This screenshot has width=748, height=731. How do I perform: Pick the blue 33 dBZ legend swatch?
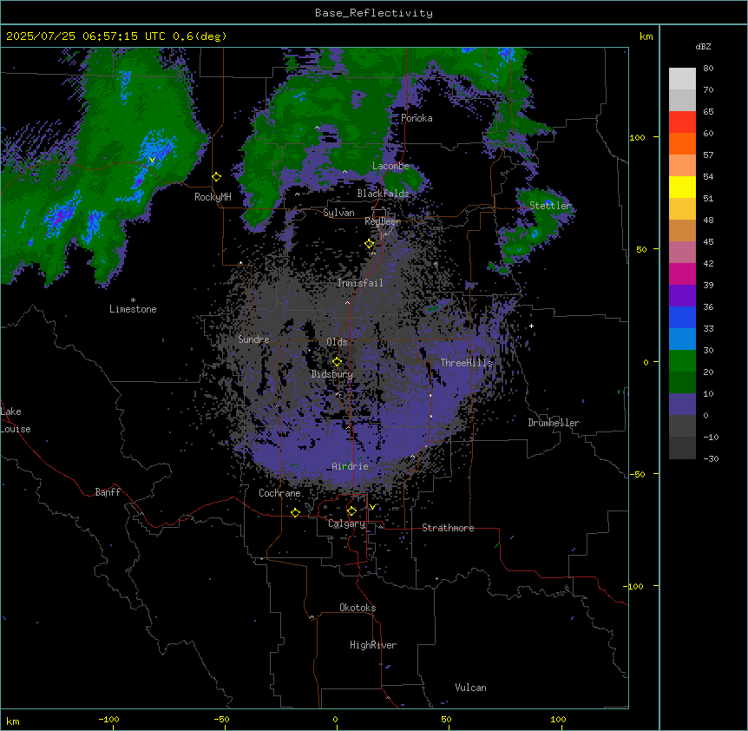[x=682, y=317]
